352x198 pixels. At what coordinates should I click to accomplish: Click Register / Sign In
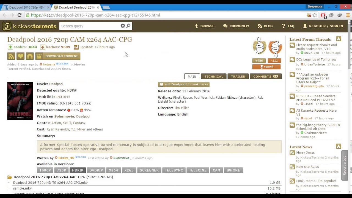pos(323,26)
